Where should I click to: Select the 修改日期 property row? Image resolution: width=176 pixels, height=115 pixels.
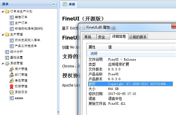point(130,94)
